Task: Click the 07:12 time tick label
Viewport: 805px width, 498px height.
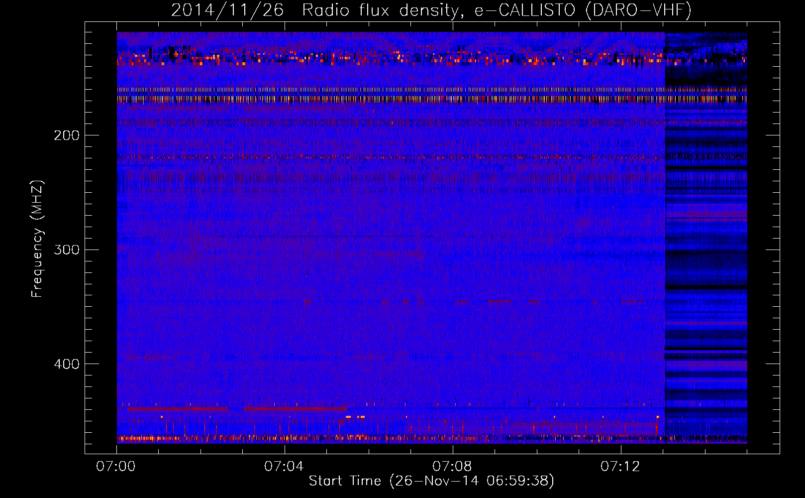Action: tap(620, 467)
